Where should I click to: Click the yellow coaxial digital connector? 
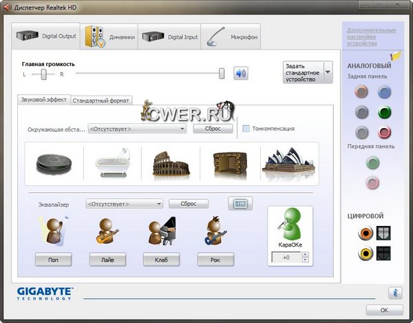[366, 253]
